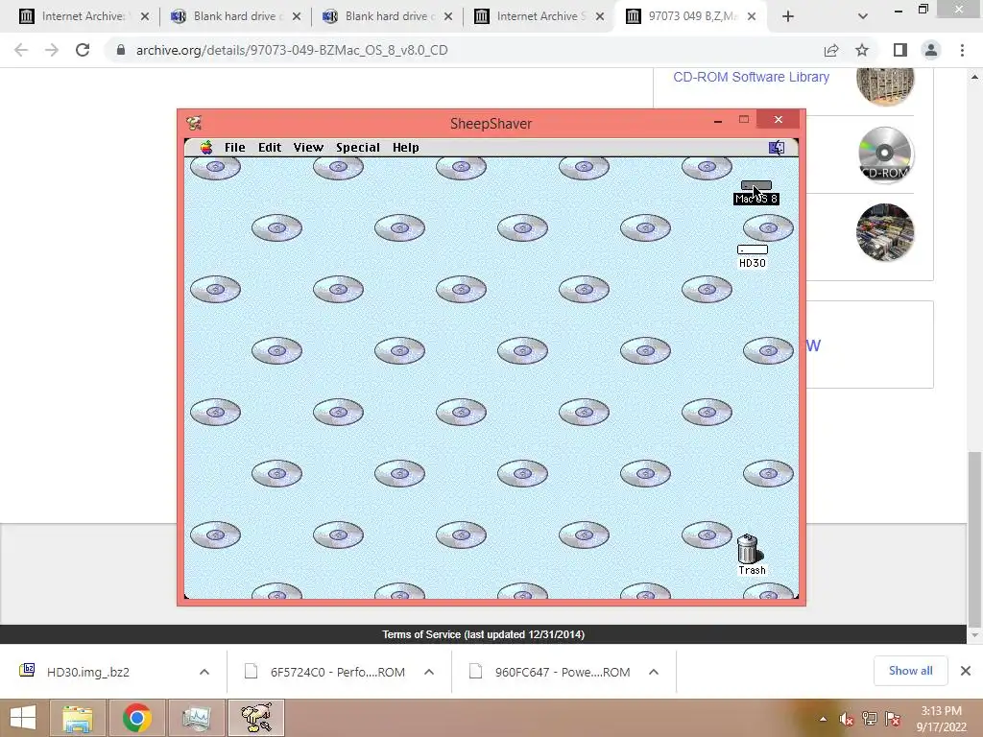Share this page icon in address bar
Screen dimensions: 983x737
[x=831, y=50]
